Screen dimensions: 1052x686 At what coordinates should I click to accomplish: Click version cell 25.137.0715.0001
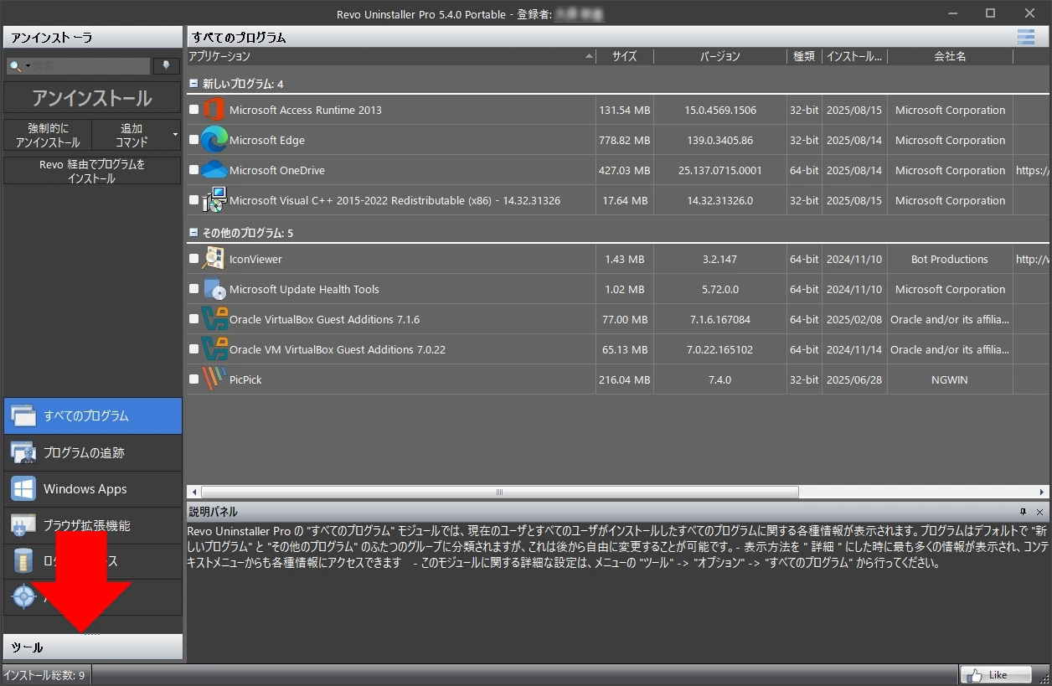[x=720, y=170]
